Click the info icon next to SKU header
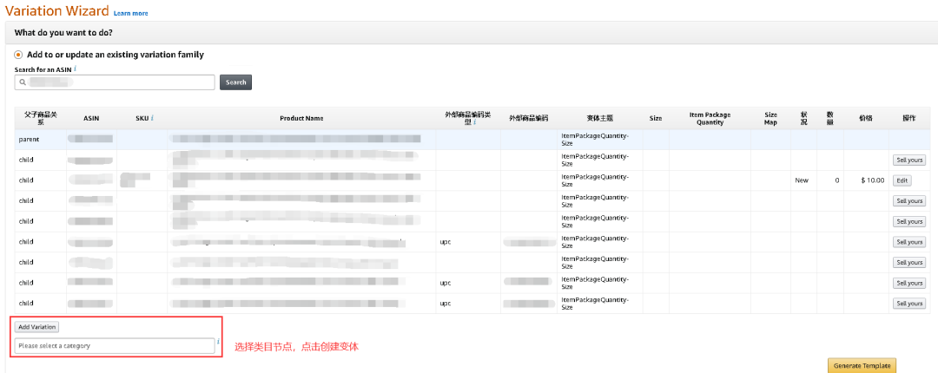 (152, 118)
